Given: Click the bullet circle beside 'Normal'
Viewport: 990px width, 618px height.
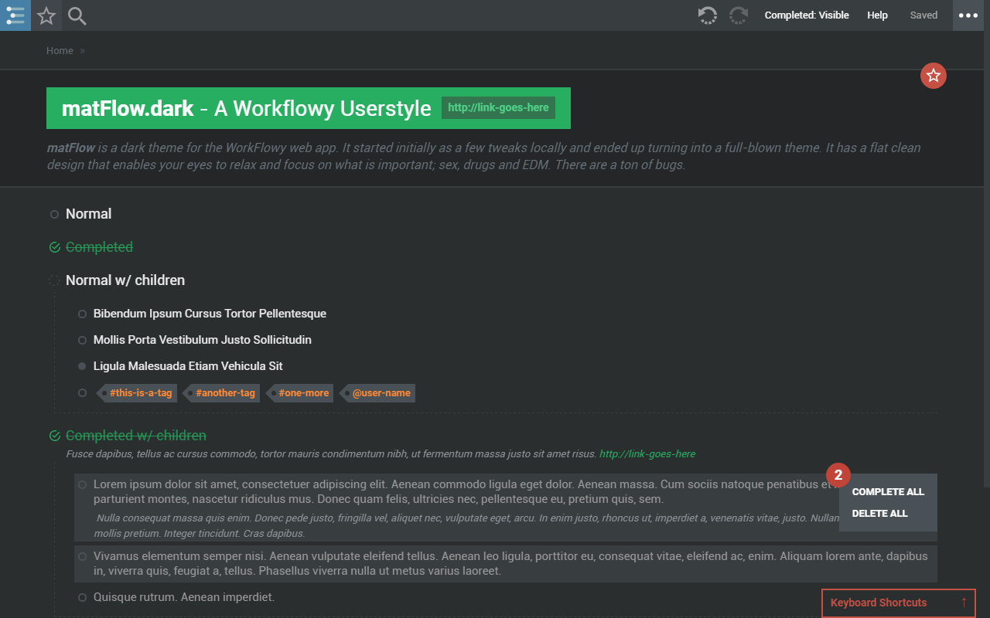Looking at the screenshot, I should click(x=54, y=214).
